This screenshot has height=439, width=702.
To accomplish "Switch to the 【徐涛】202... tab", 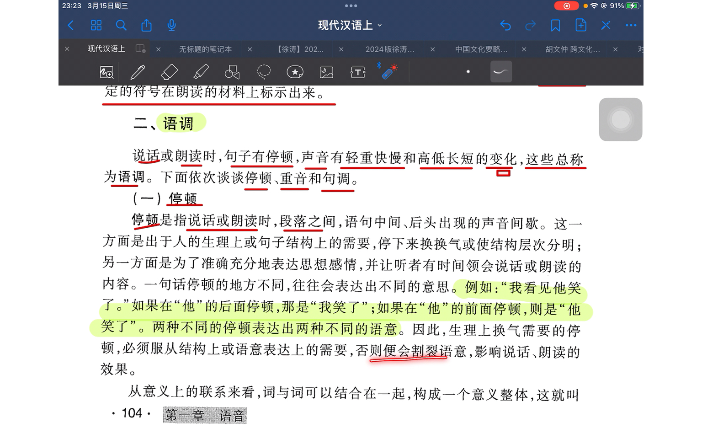I will point(300,49).
